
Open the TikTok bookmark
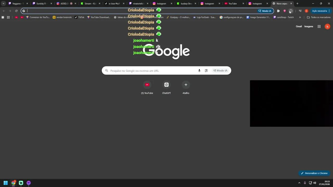coord(79,17)
